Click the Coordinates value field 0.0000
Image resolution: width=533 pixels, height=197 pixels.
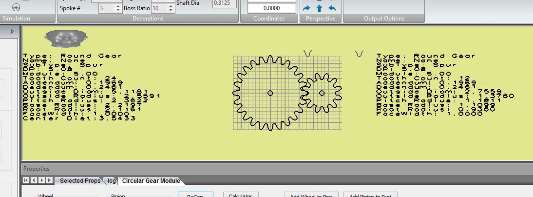coord(271,8)
